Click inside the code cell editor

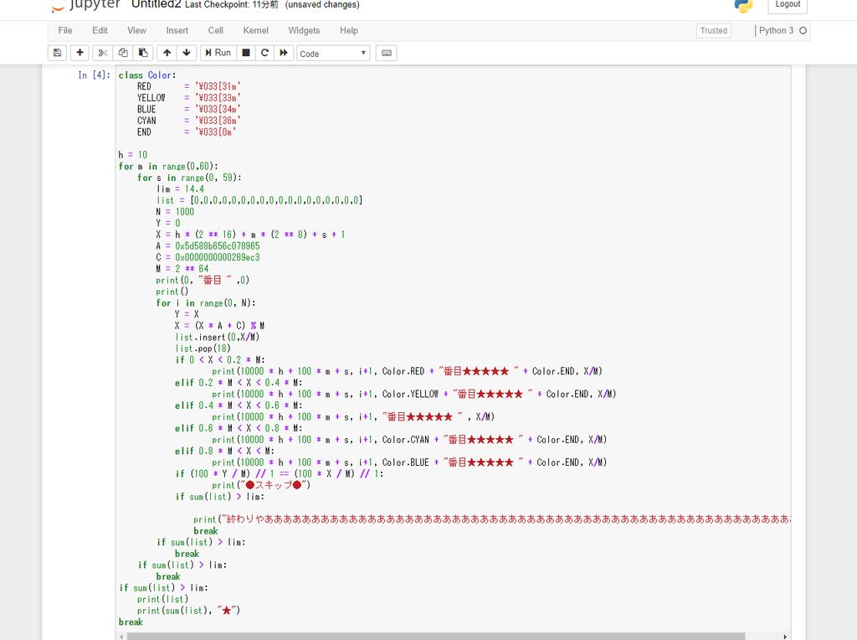(453, 350)
